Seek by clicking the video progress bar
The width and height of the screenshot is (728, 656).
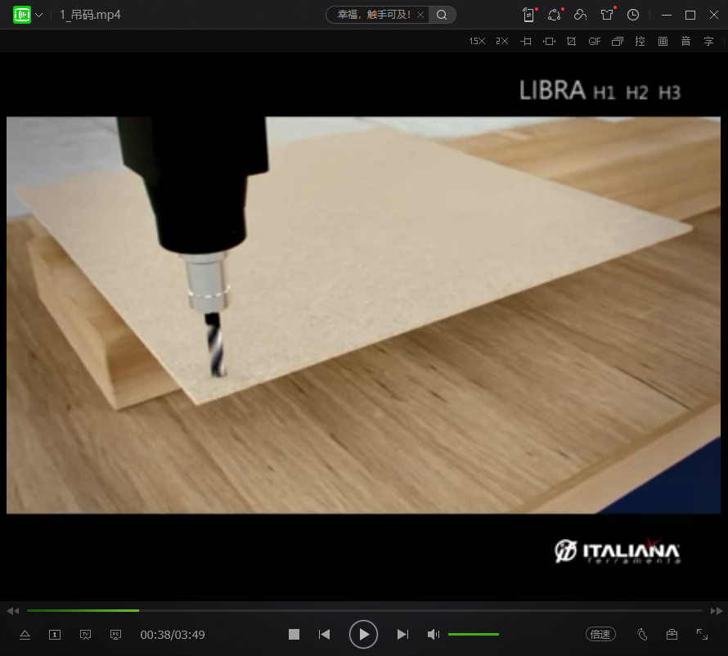(365, 610)
